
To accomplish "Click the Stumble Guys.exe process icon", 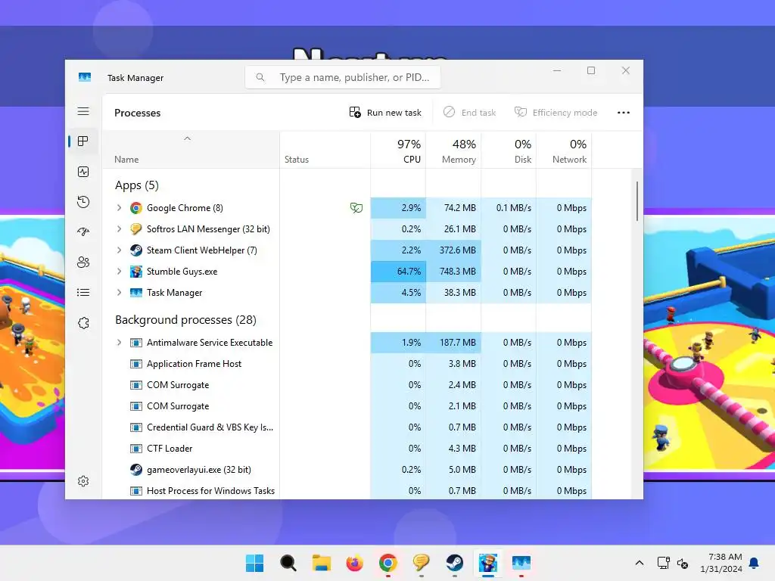I will point(136,272).
